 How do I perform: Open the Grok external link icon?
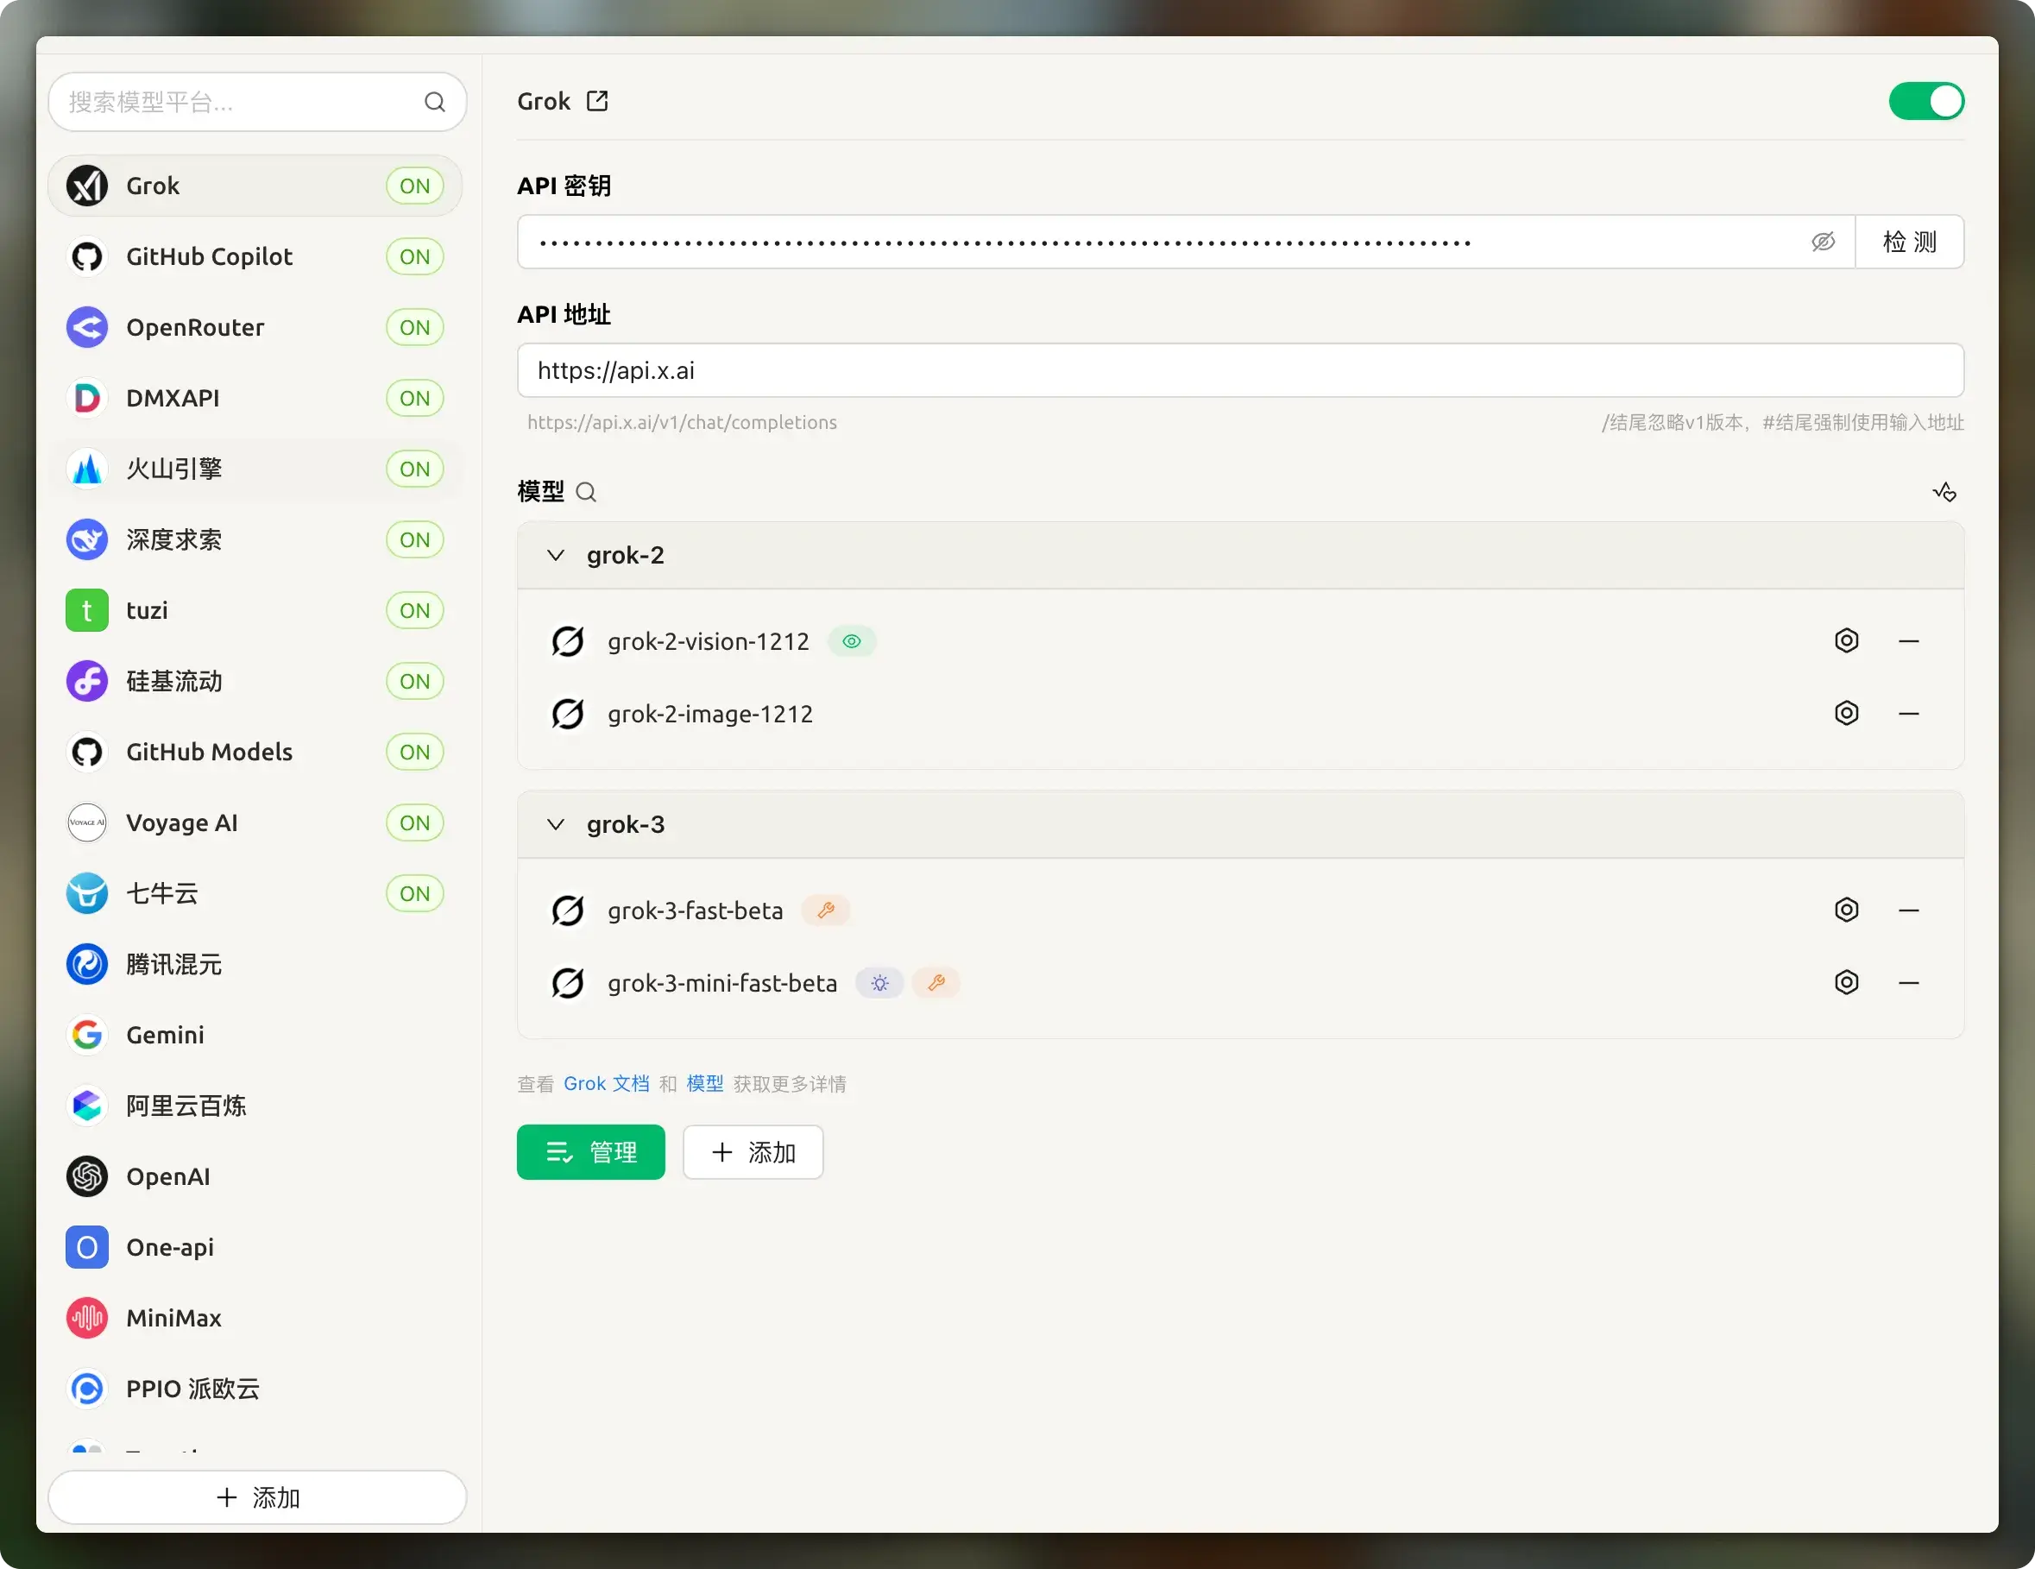(597, 101)
